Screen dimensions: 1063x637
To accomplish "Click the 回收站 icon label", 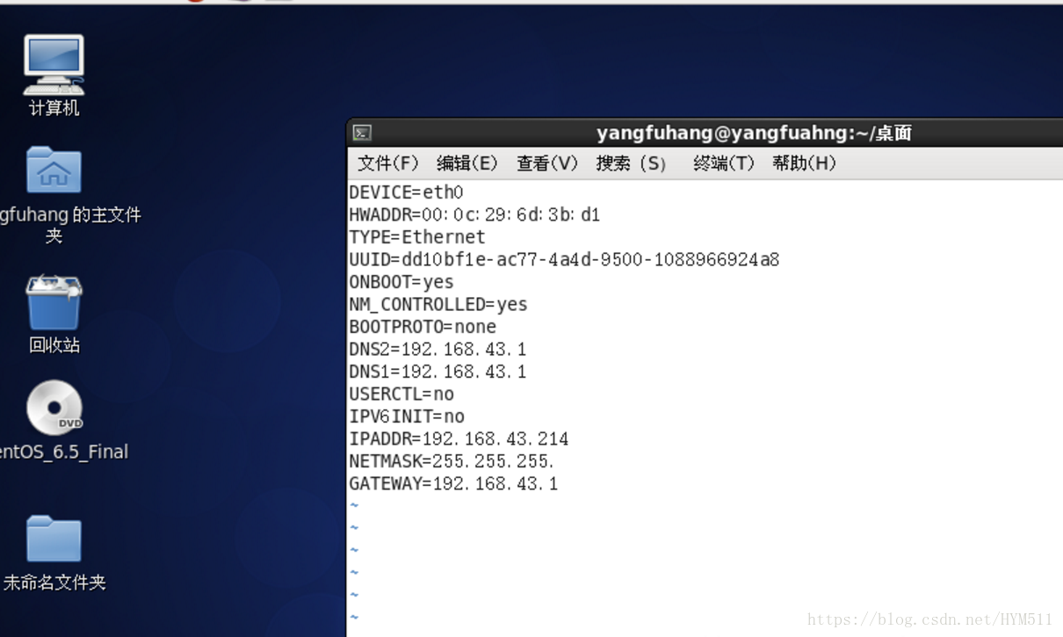I will 54,345.
